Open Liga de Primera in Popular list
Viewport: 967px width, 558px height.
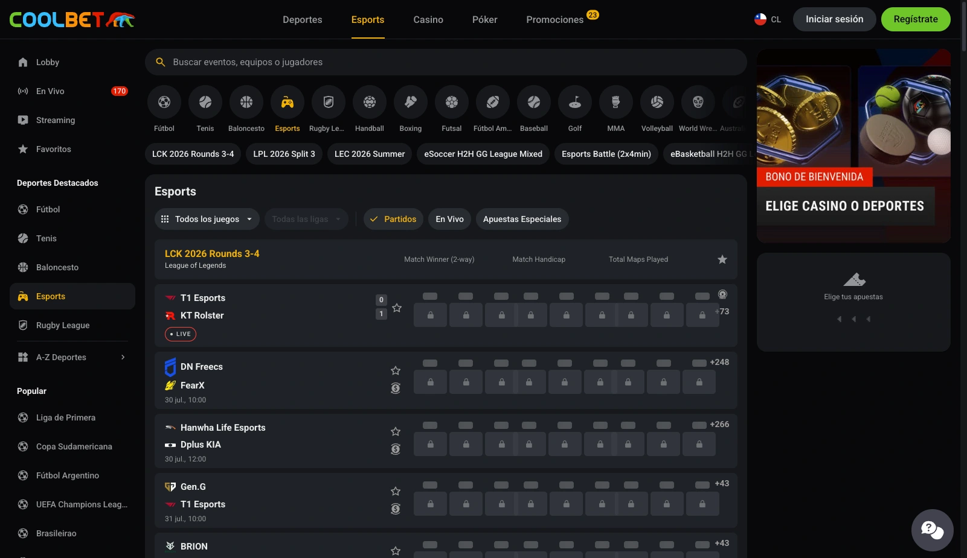pyautogui.click(x=72, y=417)
